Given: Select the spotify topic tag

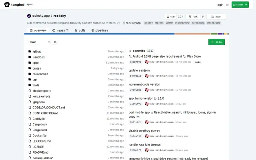Looking at the screenshot, I should [x=148, y=23].
